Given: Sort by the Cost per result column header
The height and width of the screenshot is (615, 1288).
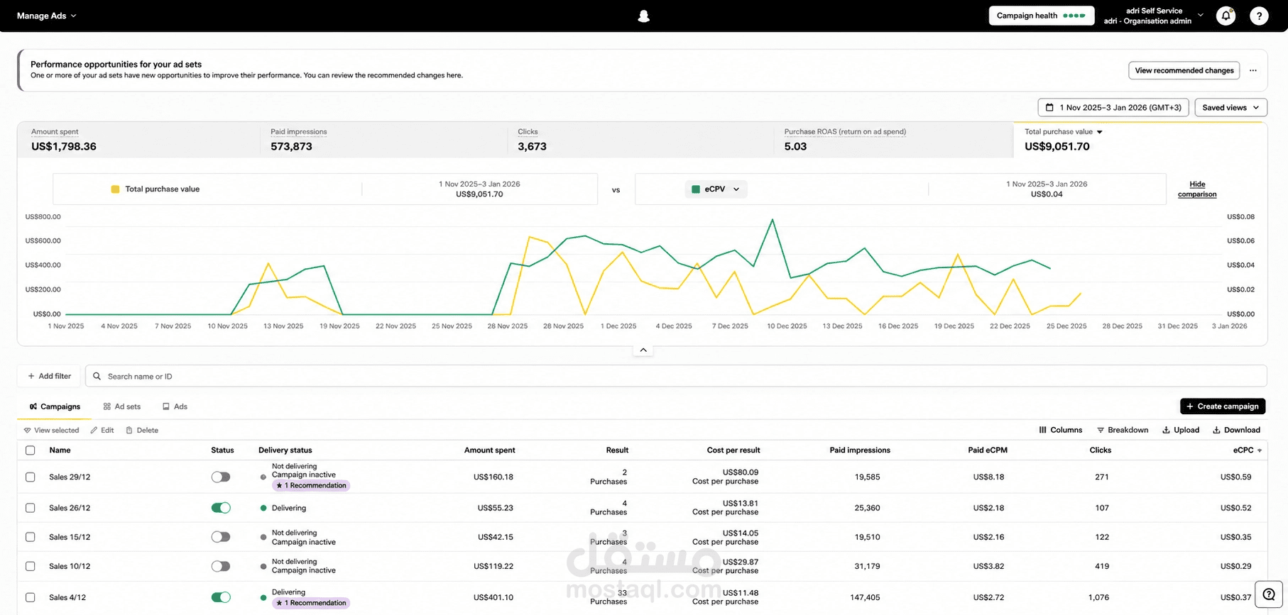Looking at the screenshot, I should coord(733,450).
